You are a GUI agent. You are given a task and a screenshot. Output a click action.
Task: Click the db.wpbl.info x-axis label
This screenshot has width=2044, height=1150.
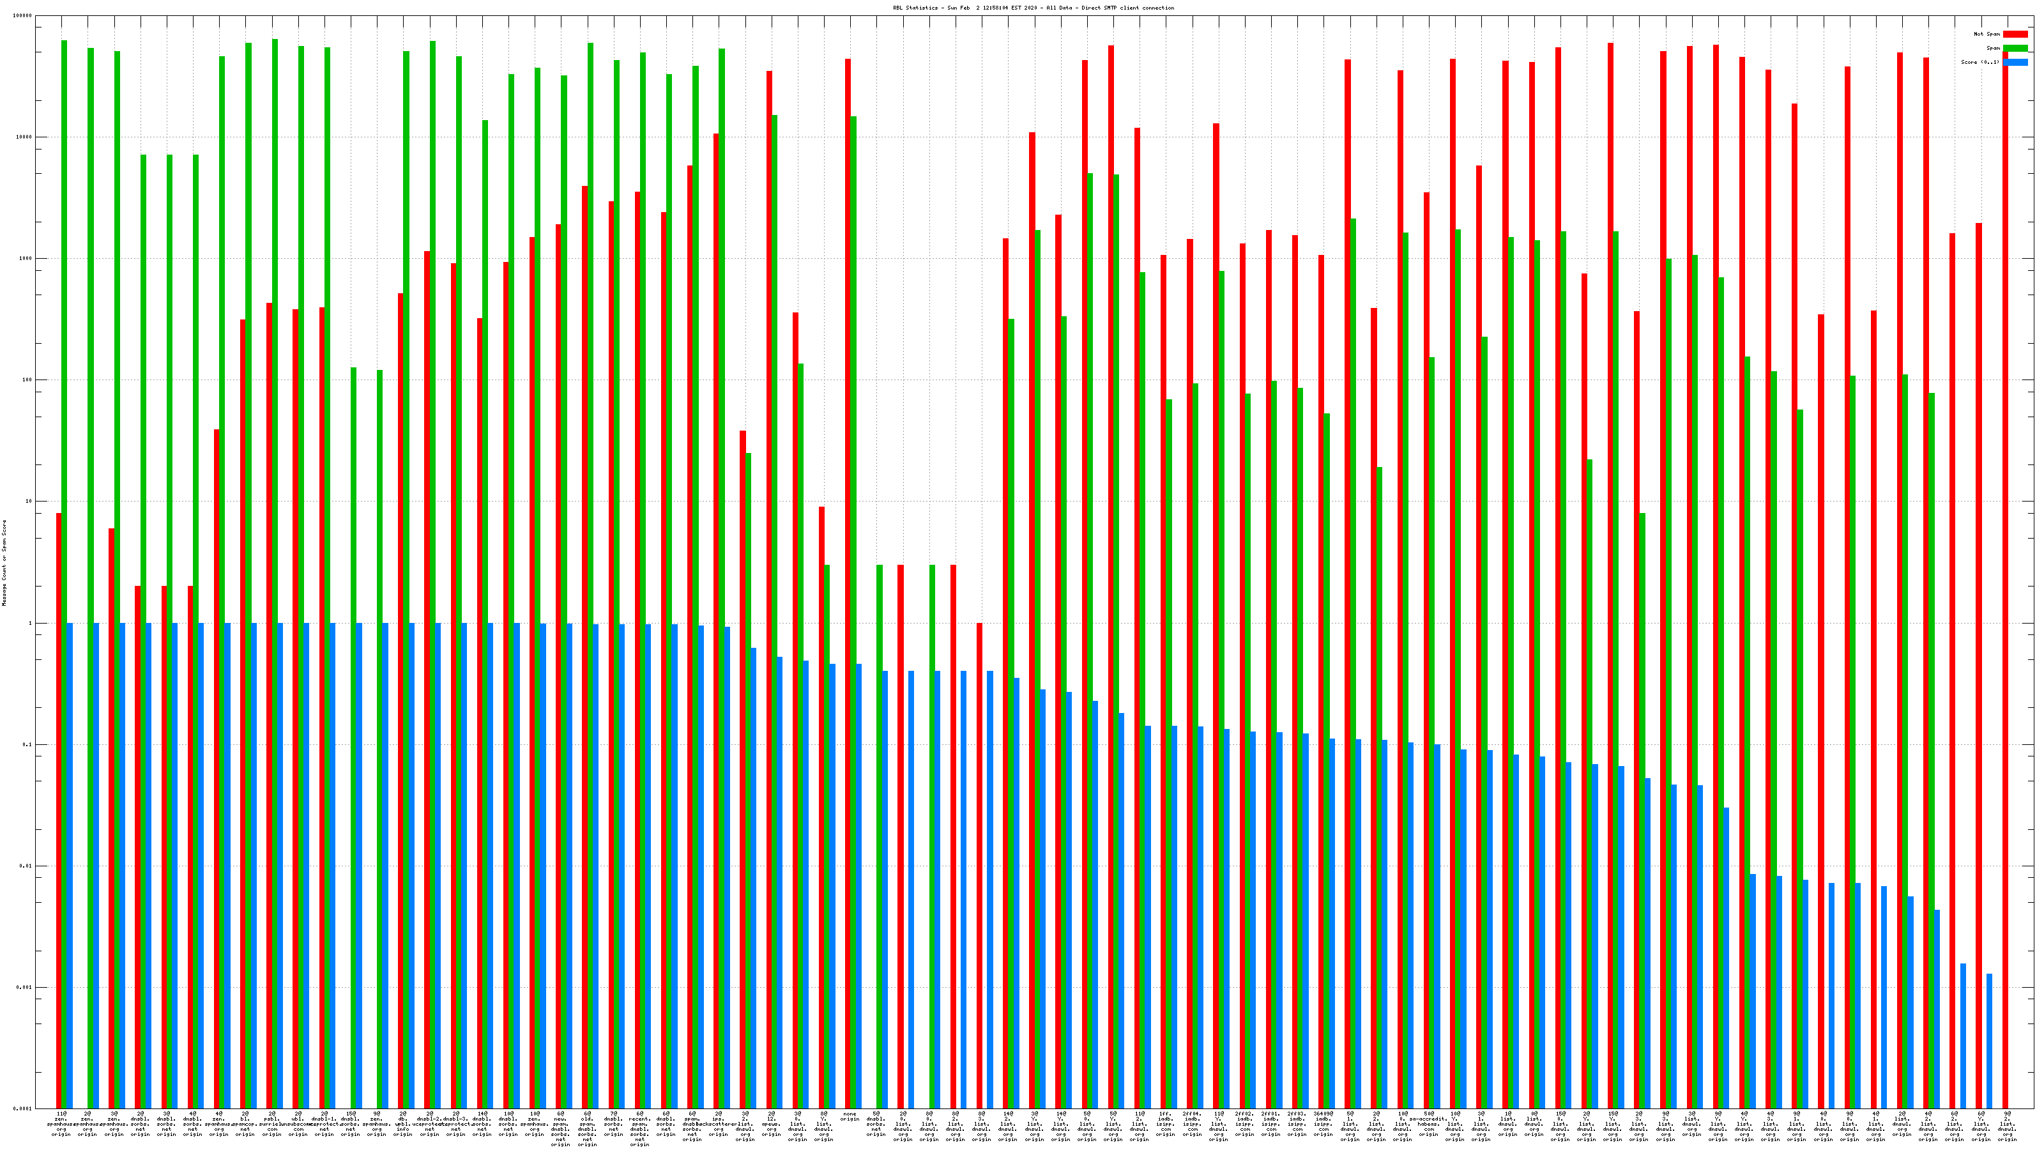click(403, 1124)
